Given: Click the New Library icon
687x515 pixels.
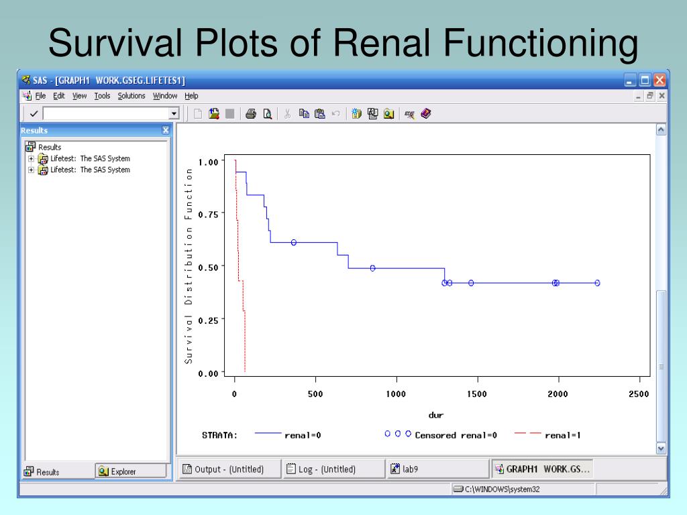Looking at the screenshot, I should pyautogui.click(x=356, y=114).
